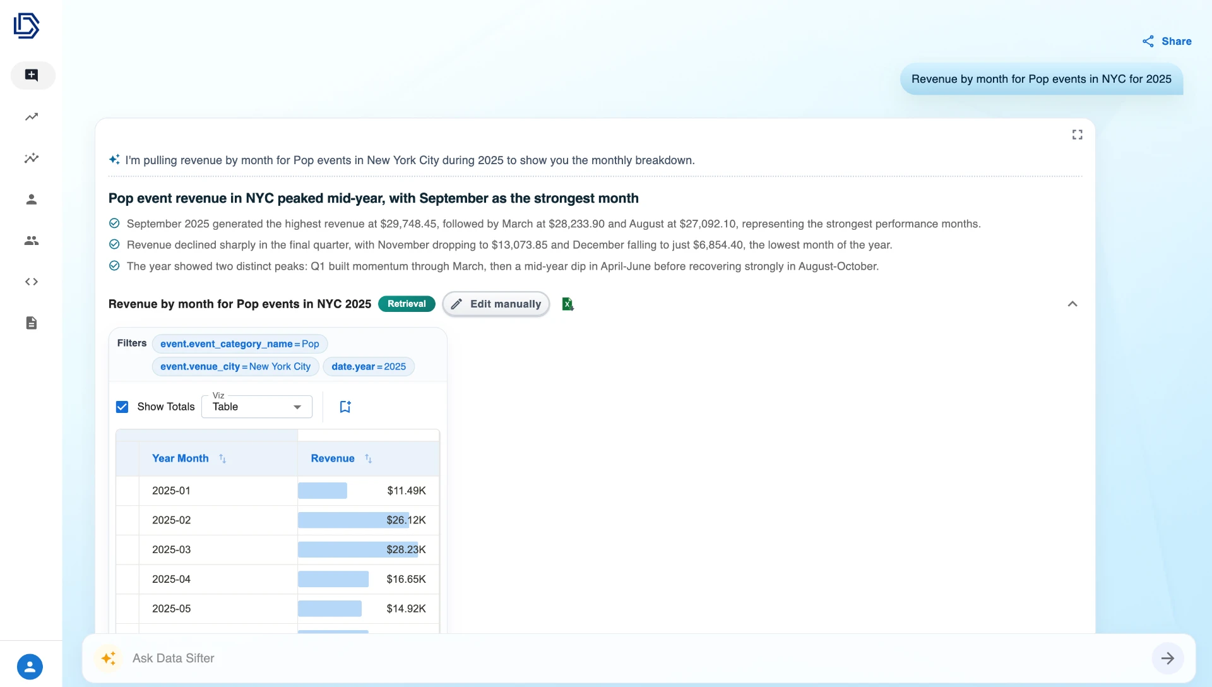This screenshot has width=1212, height=687.
Task: Click Edit manually button
Action: pos(496,304)
